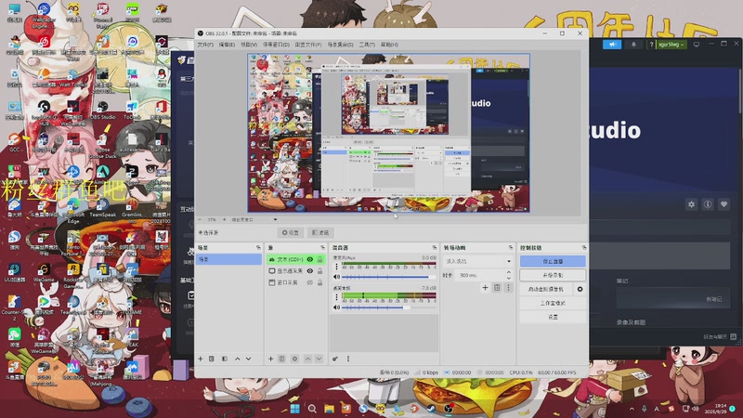
Task: Move scene up with arrow icon
Action: click(238, 359)
